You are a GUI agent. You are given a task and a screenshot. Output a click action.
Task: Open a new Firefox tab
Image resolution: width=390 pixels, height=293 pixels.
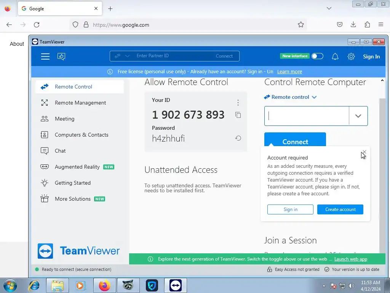(110, 9)
